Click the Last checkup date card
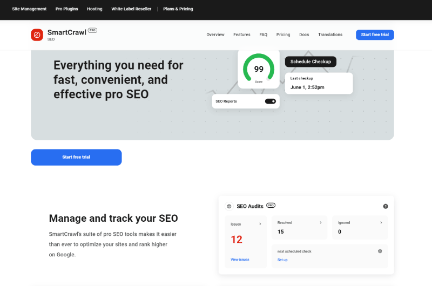 click(319, 84)
